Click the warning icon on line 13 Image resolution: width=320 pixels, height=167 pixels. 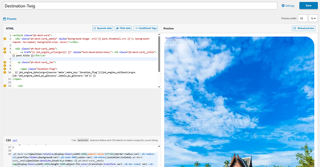coord(5,86)
